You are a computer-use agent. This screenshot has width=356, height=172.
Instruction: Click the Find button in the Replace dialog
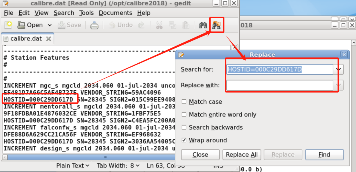[x=325, y=155]
